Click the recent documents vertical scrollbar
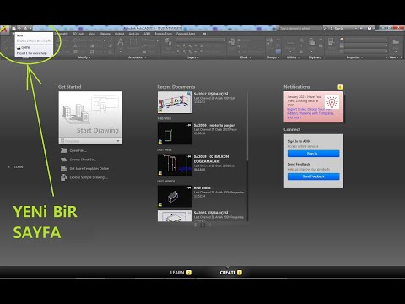The height and width of the screenshot is (304, 405). [247, 126]
